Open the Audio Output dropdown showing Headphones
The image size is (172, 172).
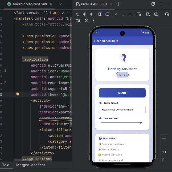(x=122, y=109)
